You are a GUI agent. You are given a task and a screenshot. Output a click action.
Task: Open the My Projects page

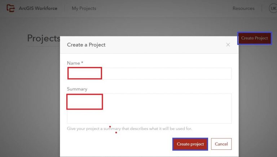coord(84,8)
